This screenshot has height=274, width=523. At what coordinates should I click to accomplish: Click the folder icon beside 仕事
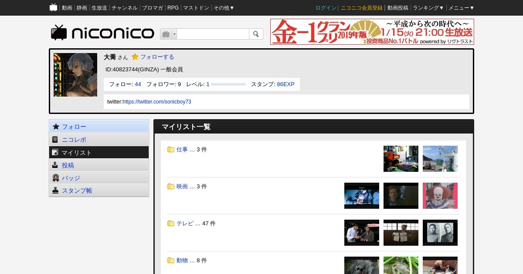point(171,150)
